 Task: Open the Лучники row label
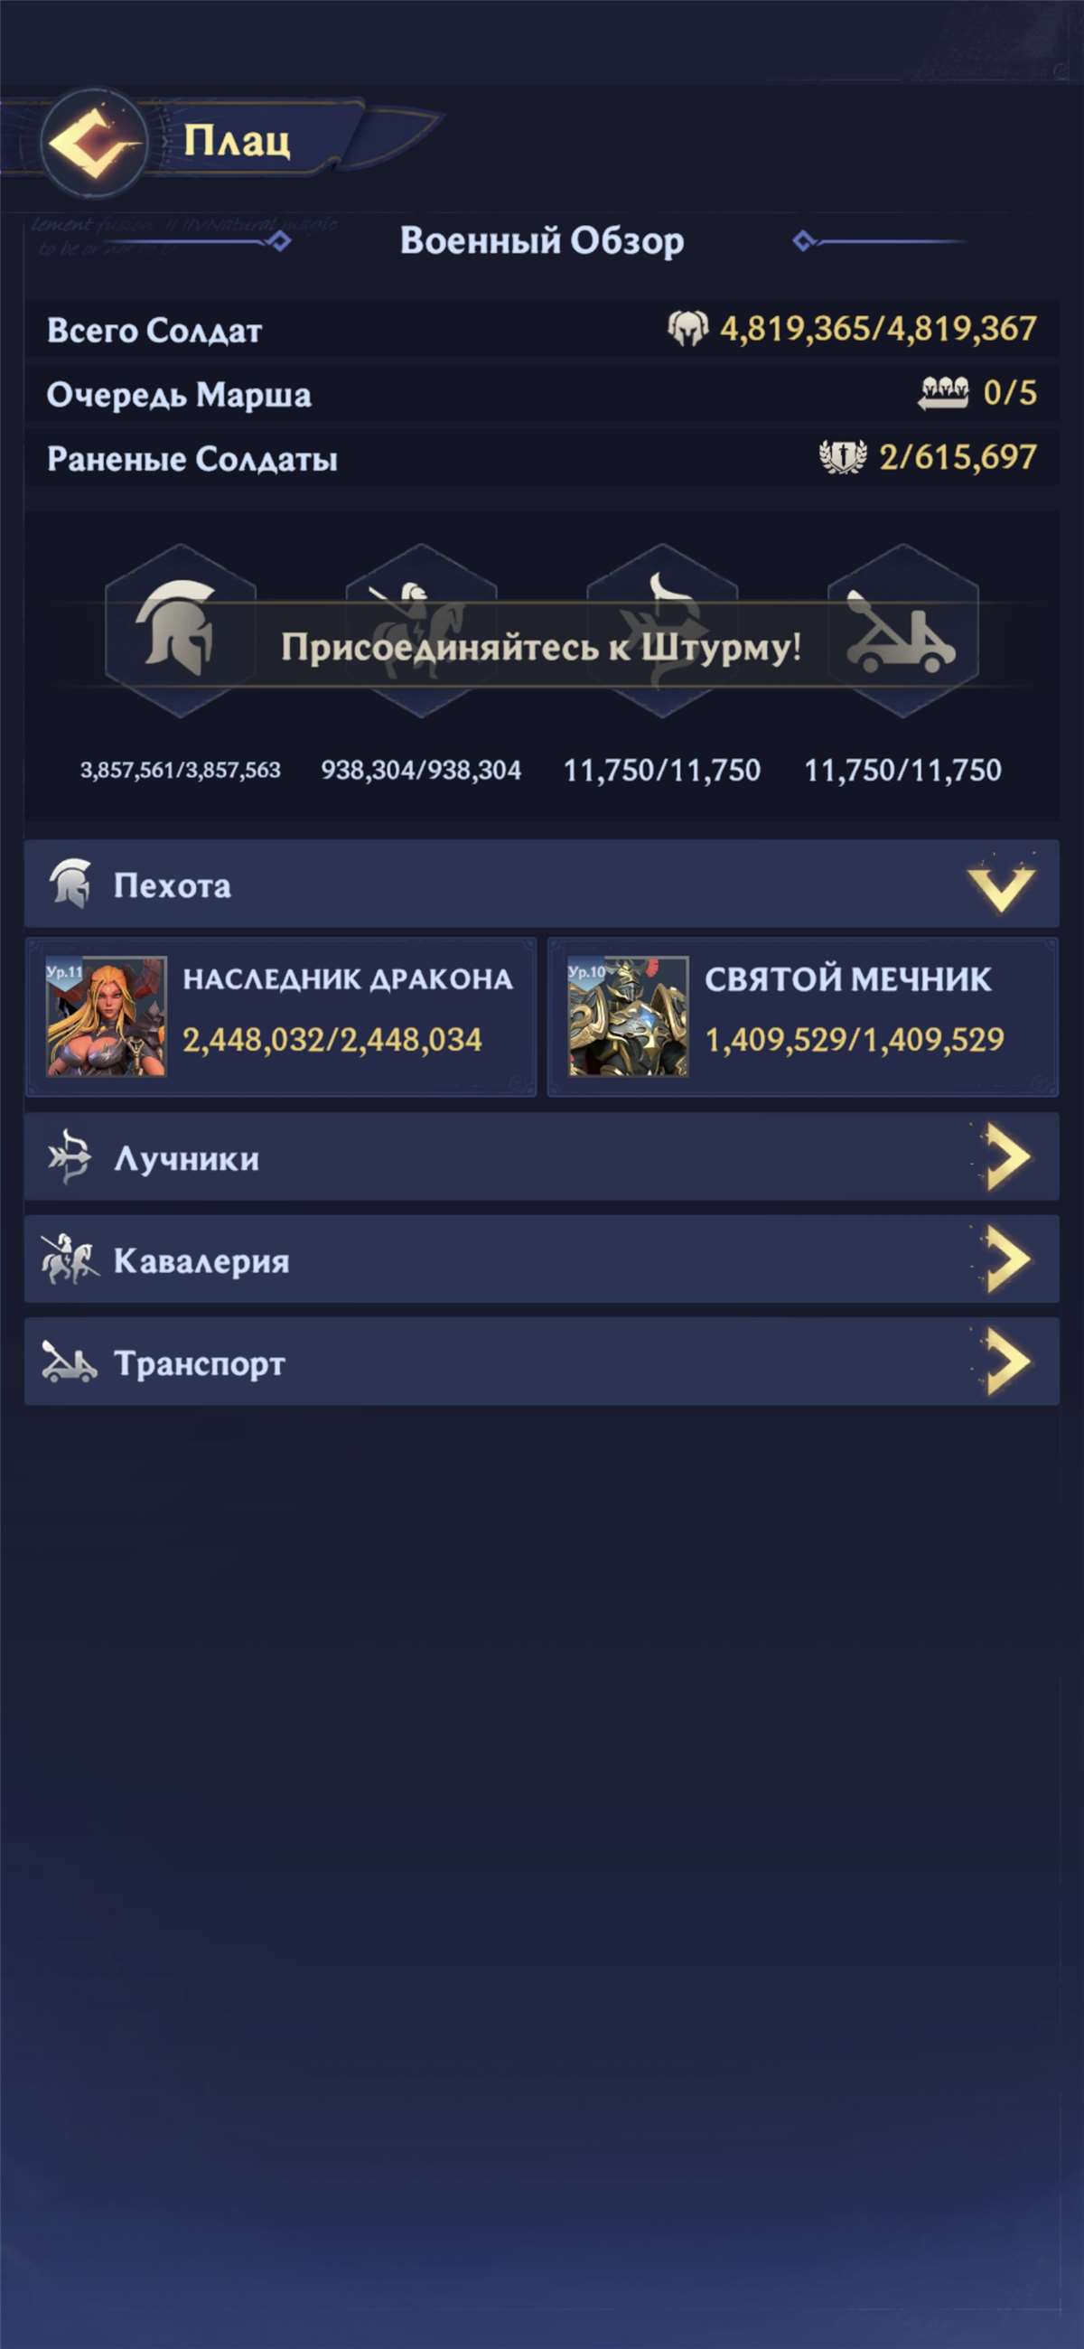pos(186,1158)
